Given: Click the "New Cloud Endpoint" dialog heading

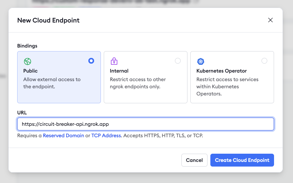Looking at the screenshot, I should click(x=48, y=20).
